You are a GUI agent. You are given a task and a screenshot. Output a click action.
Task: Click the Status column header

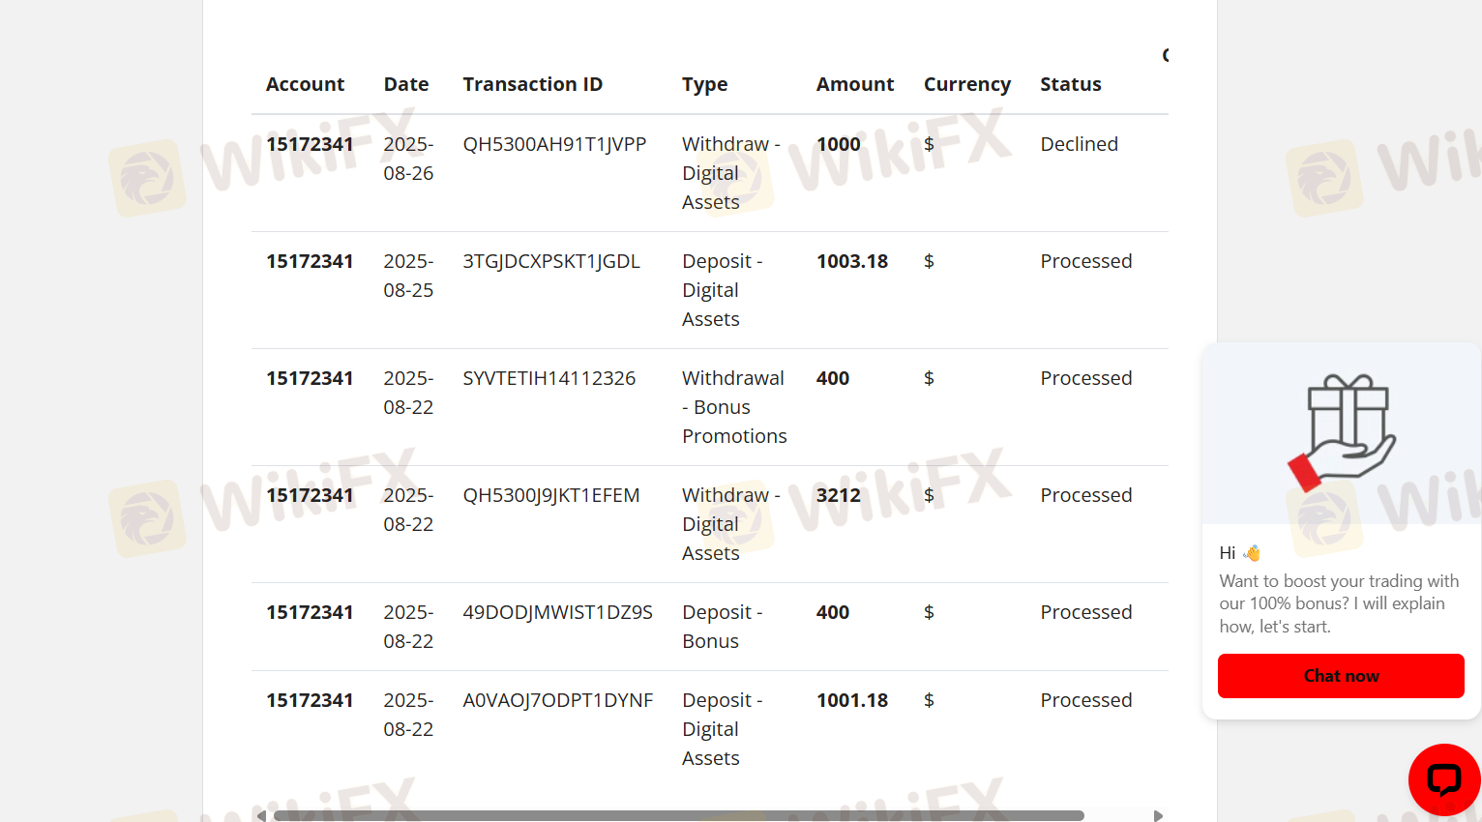tap(1071, 84)
